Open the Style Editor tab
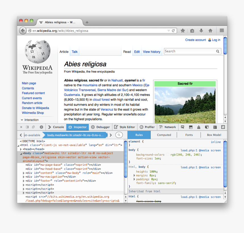This screenshot has width=244, height=233. click(125, 127)
